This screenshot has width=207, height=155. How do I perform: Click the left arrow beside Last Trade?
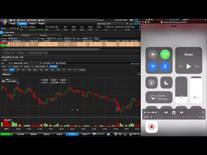[x=17, y=28]
